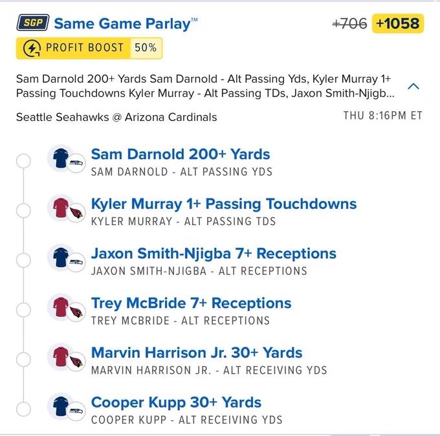Image resolution: width=440 pixels, height=436 pixels.
Task: Click Trey McBride's Cardinals logo icon
Action: 76,312
